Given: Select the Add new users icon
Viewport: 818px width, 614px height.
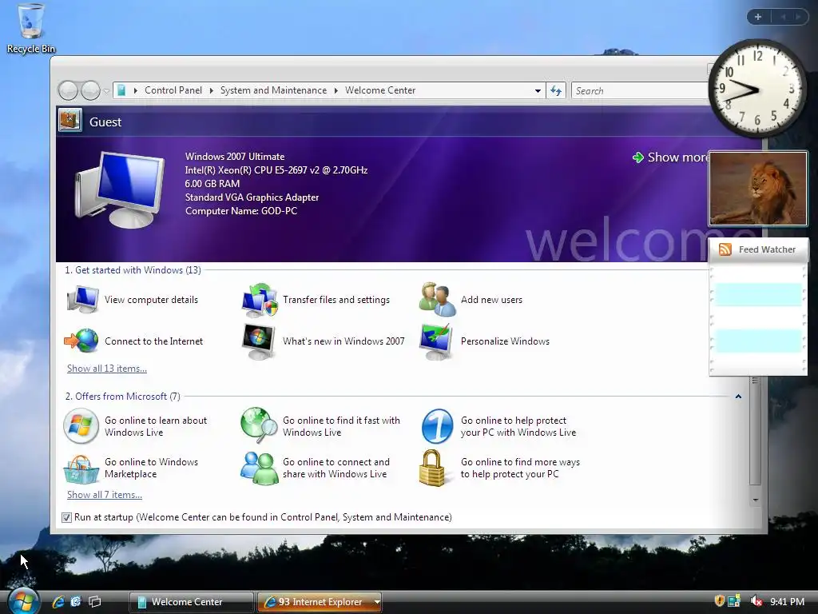Looking at the screenshot, I should click(437, 299).
